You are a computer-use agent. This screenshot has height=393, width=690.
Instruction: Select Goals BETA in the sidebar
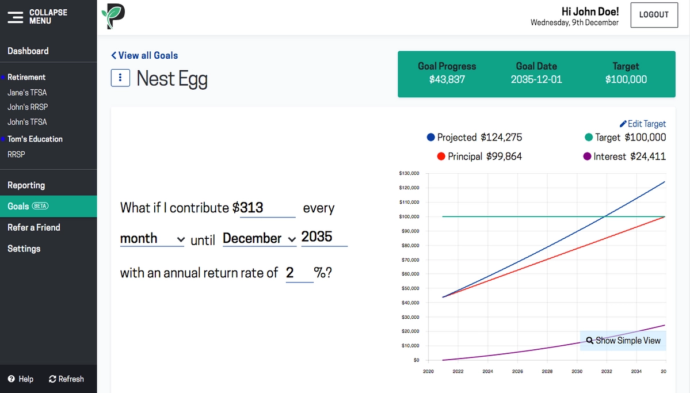48,206
